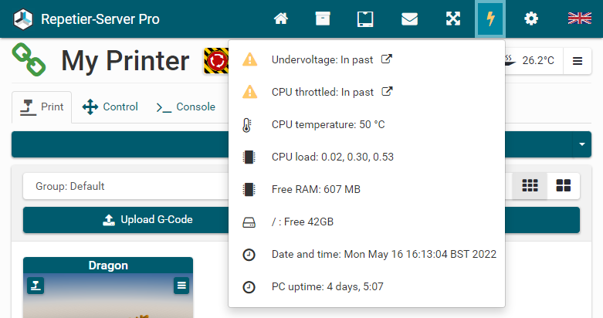Open the printer hamburger menu

(578, 60)
